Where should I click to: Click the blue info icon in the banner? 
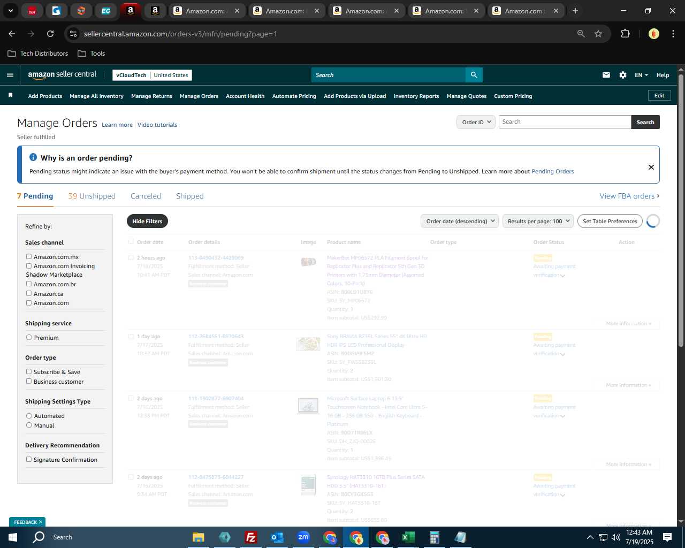[33, 157]
